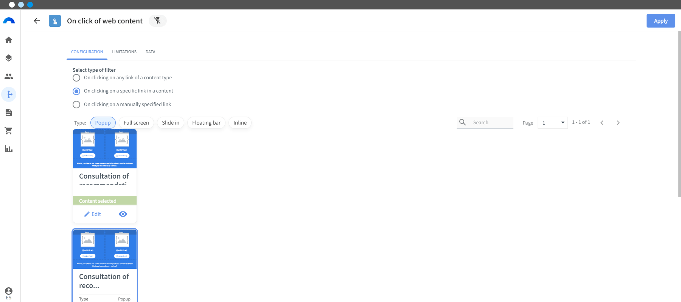Click the 'Consultation of reco...' card title
Viewport: 681px width, 302px height.
(104, 281)
